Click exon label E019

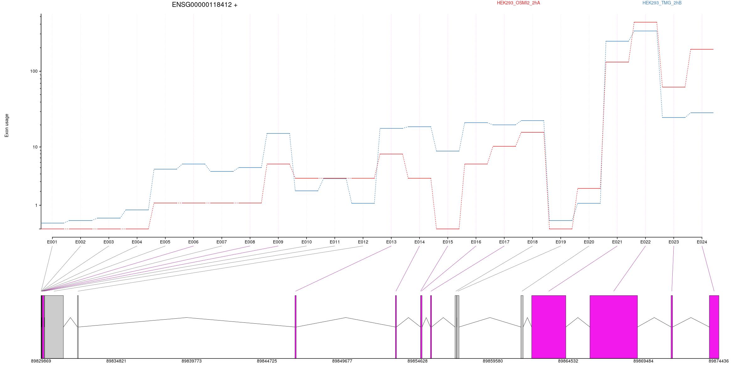561,242
